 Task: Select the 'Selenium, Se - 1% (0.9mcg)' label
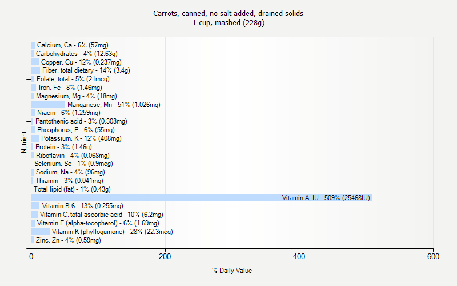[x=74, y=164]
